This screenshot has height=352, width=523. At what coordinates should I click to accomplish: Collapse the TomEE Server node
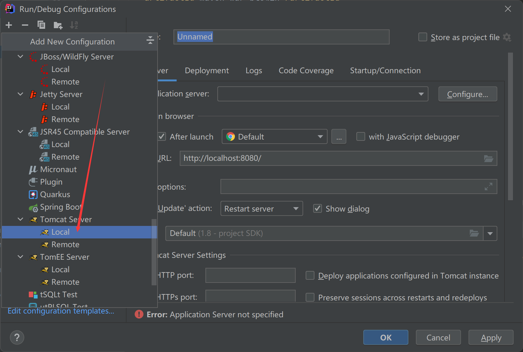point(20,257)
